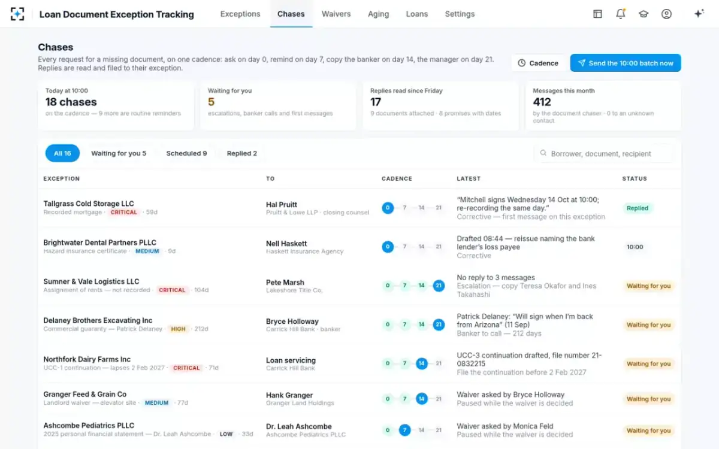The image size is (719, 449).
Task: Click the STATUS column header
Action: 635,178
